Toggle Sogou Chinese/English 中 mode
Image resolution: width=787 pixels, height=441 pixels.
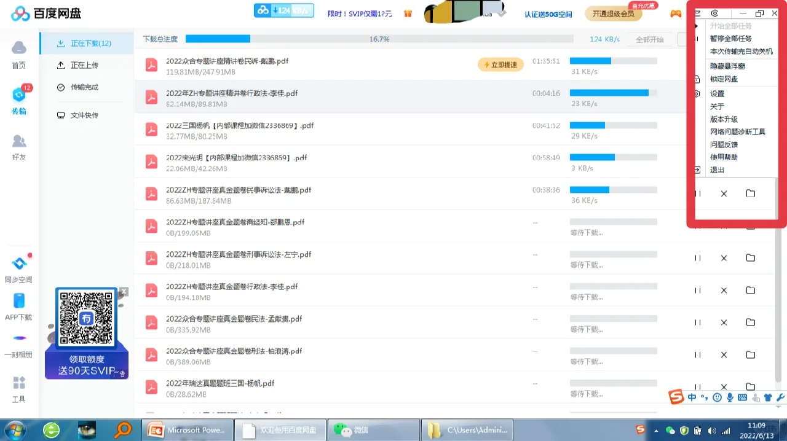click(x=692, y=397)
